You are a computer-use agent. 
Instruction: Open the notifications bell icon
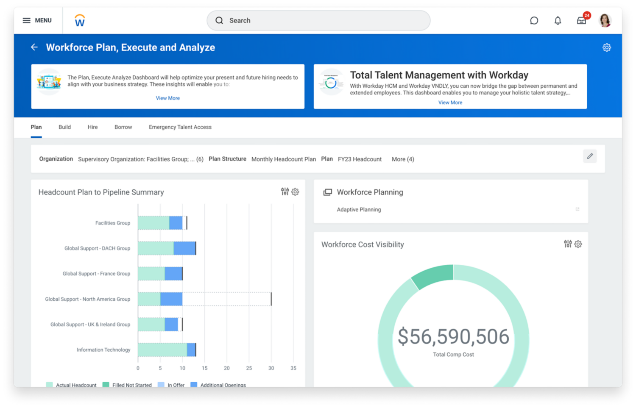click(x=558, y=20)
